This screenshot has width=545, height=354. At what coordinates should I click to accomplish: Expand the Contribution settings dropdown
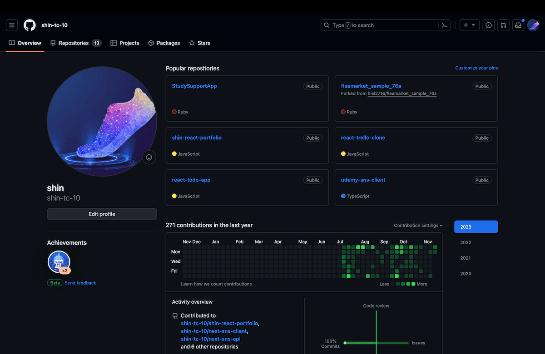coord(418,226)
